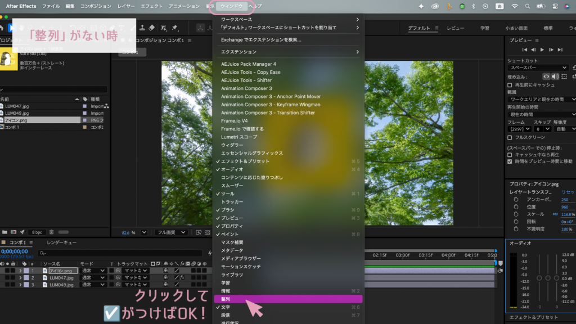Open macOS Spotlight search icon

[x=528, y=6]
